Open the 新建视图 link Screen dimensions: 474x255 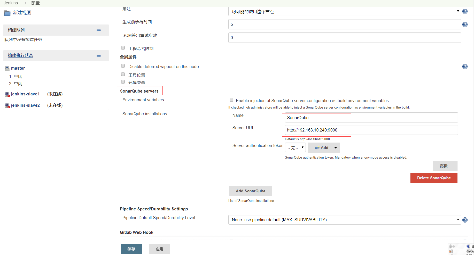click(x=22, y=13)
